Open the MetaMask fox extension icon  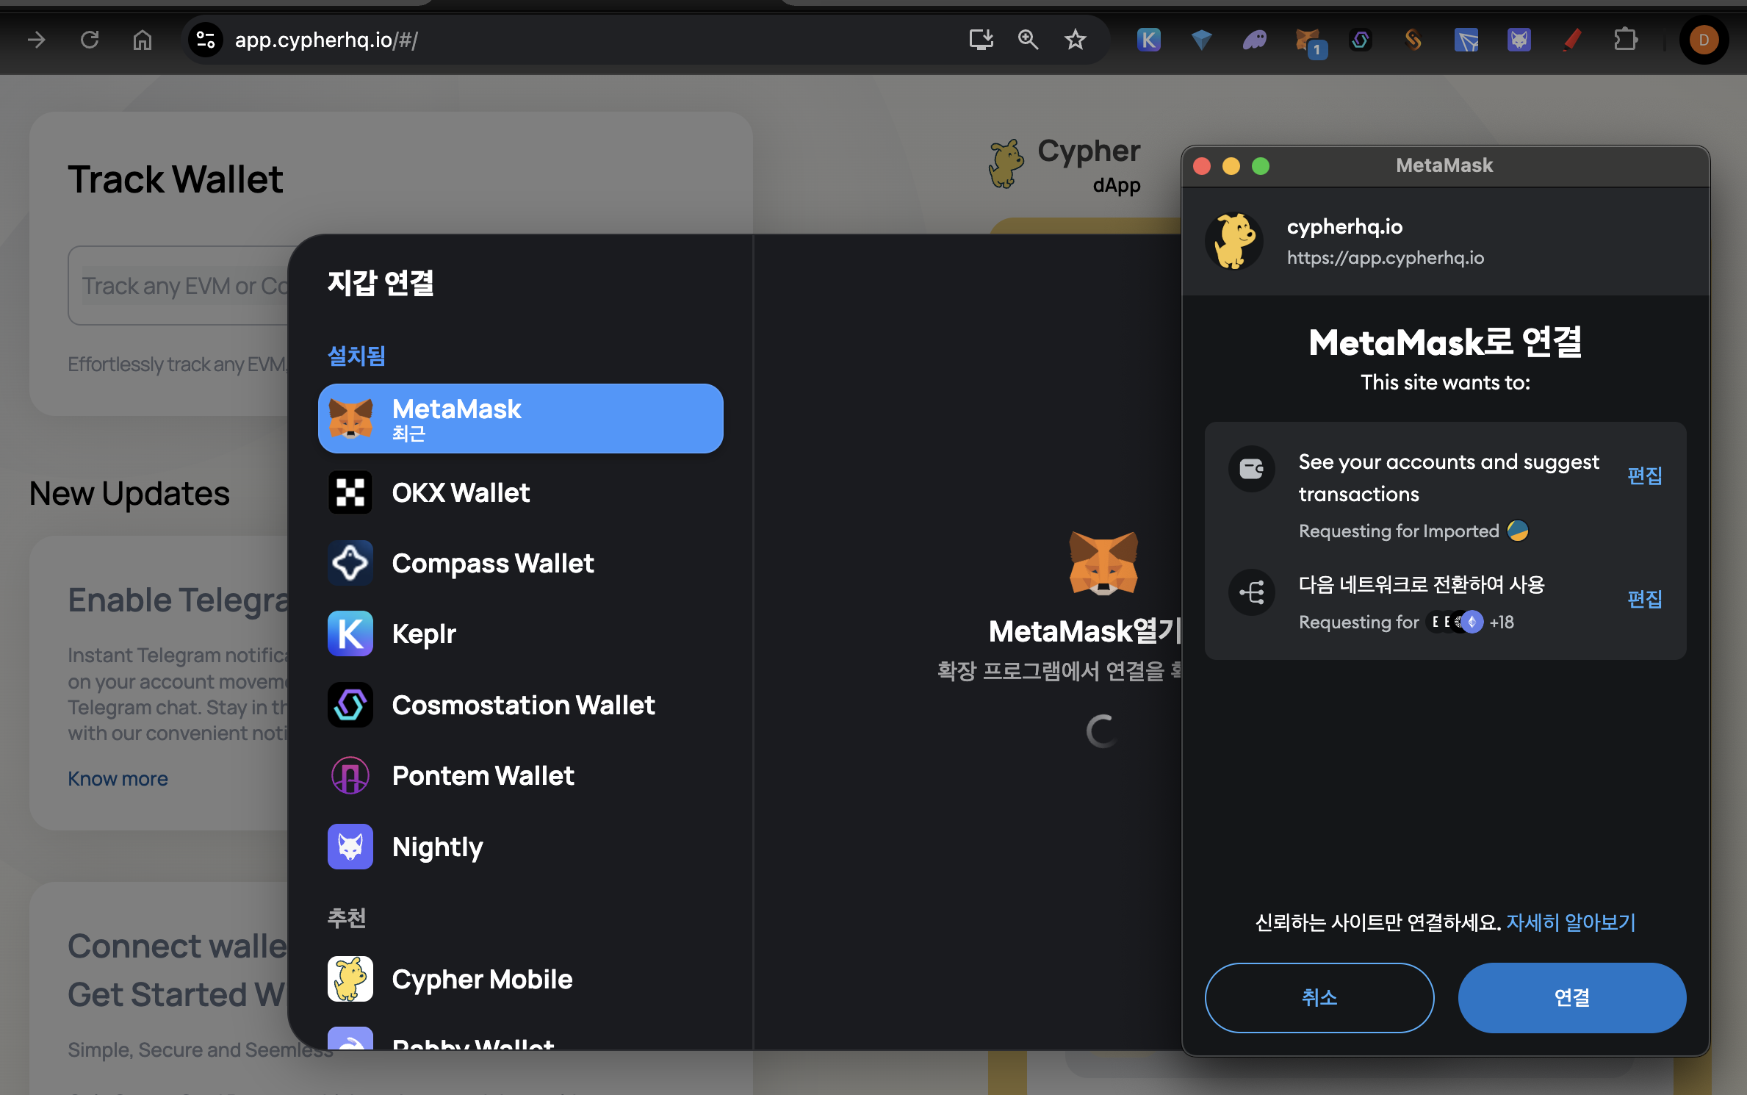point(1307,40)
